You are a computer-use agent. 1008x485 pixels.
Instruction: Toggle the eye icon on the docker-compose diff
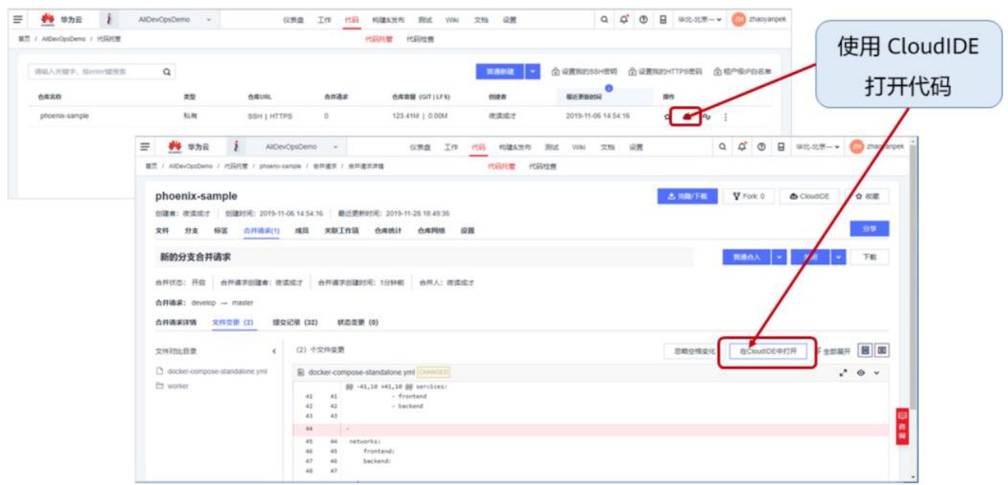(x=861, y=373)
